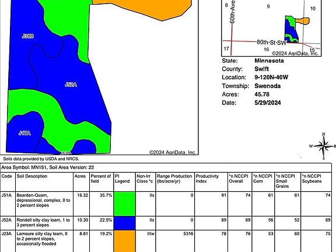Click the 45.78 acres value
The height and width of the screenshot is (252, 336).
click(262, 94)
